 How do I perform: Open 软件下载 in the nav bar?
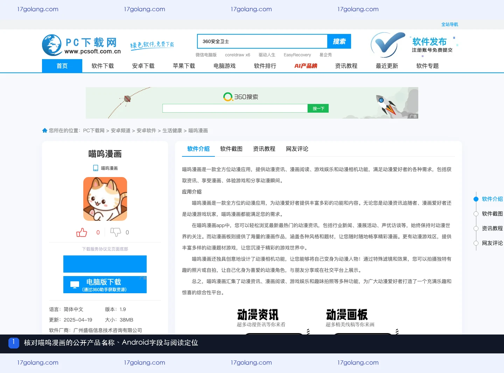[103, 66]
